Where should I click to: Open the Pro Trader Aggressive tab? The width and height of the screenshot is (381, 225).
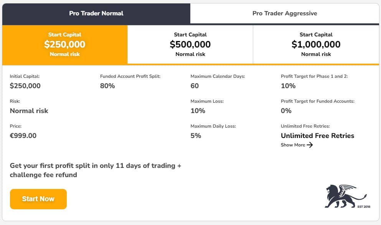(x=285, y=13)
